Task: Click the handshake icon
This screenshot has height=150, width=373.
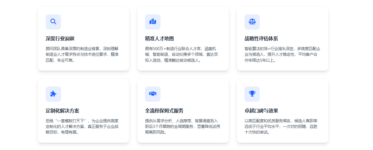Action: click(x=153, y=94)
